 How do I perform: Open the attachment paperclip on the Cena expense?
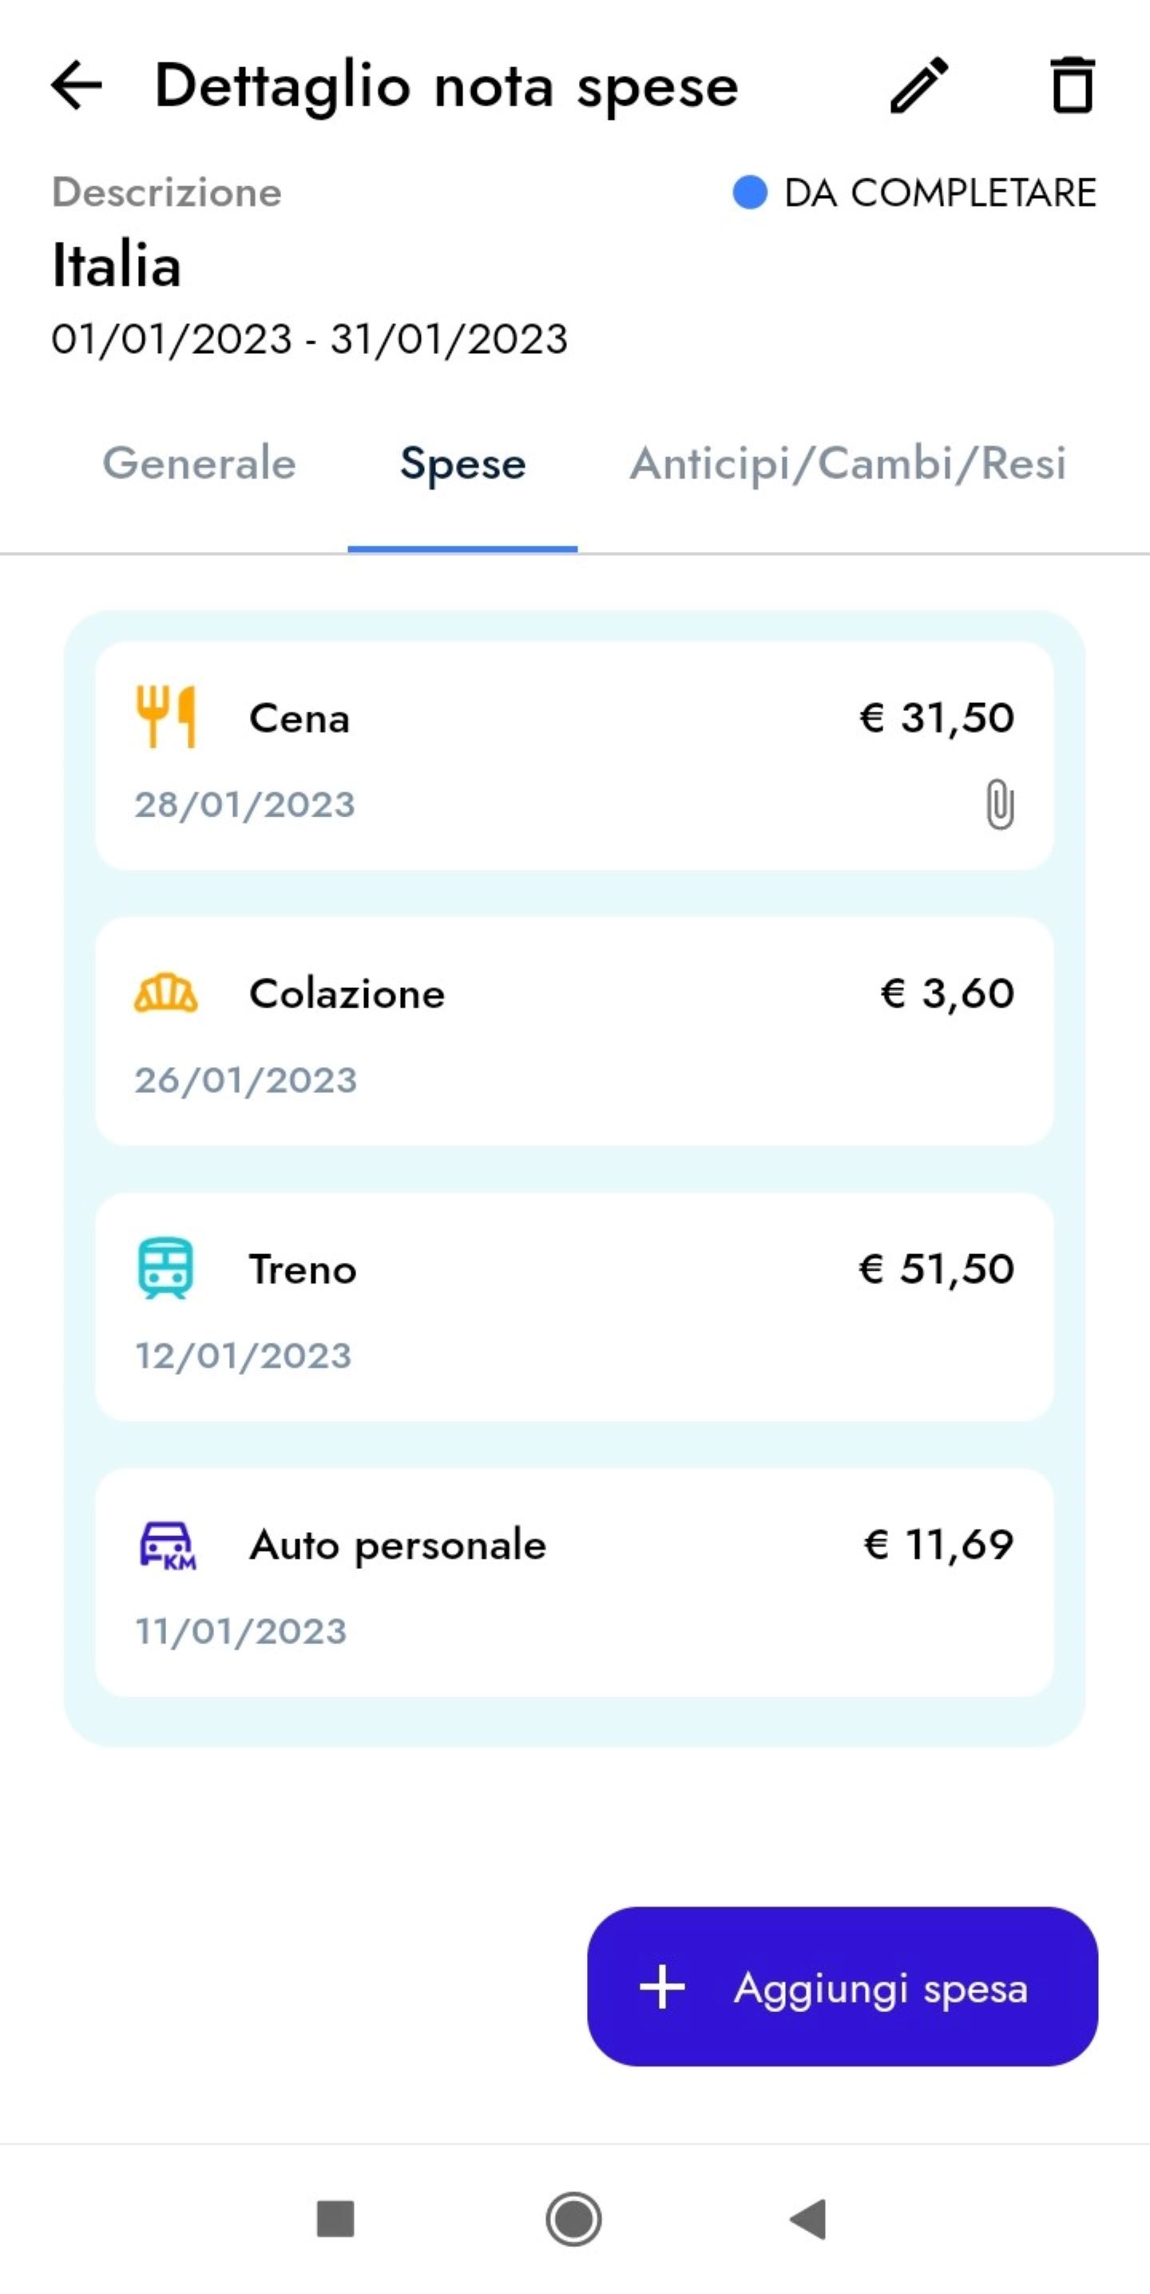1000,804
